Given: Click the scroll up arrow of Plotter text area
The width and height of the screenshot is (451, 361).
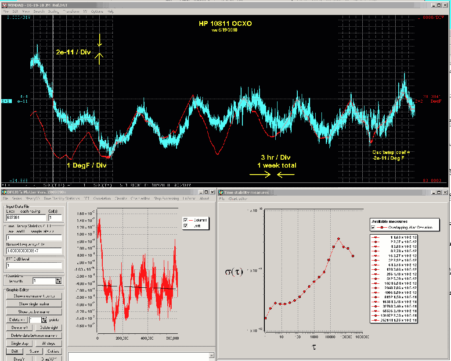Looking at the screenshot, I should coord(211,356).
